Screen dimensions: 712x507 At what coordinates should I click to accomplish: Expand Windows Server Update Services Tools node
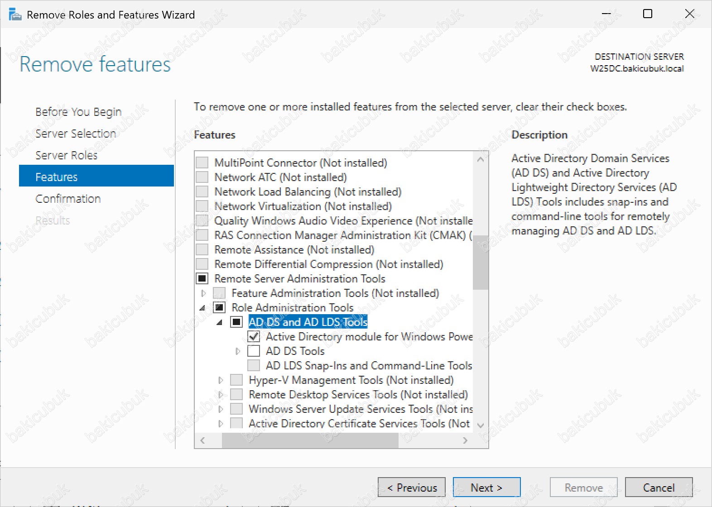(221, 409)
